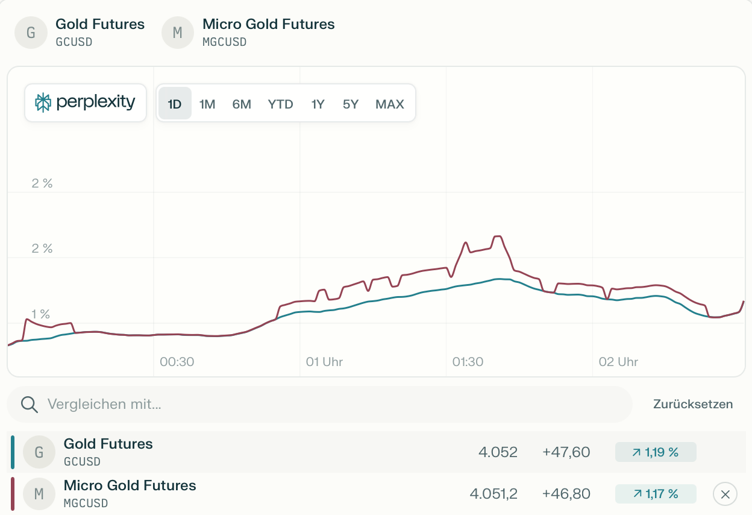Click the Zurücksetzen reset button
The height and width of the screenshot is (515, 752).
(x=693, y=404)
